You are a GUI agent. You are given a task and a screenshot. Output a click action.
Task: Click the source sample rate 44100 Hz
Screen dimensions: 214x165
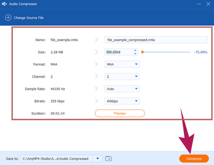[58, 89]
